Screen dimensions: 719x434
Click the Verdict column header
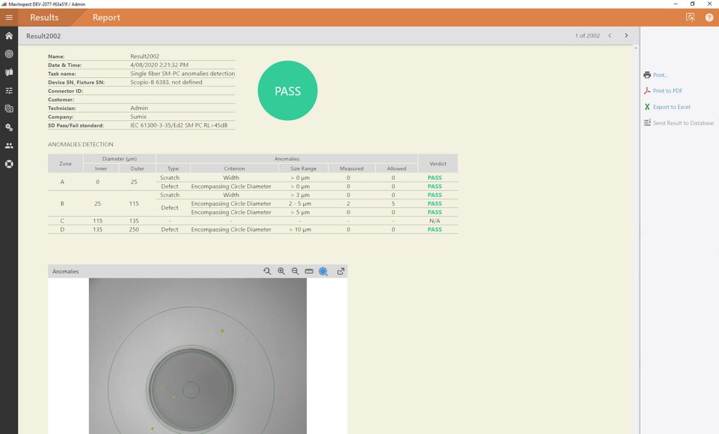pos(438,164)
